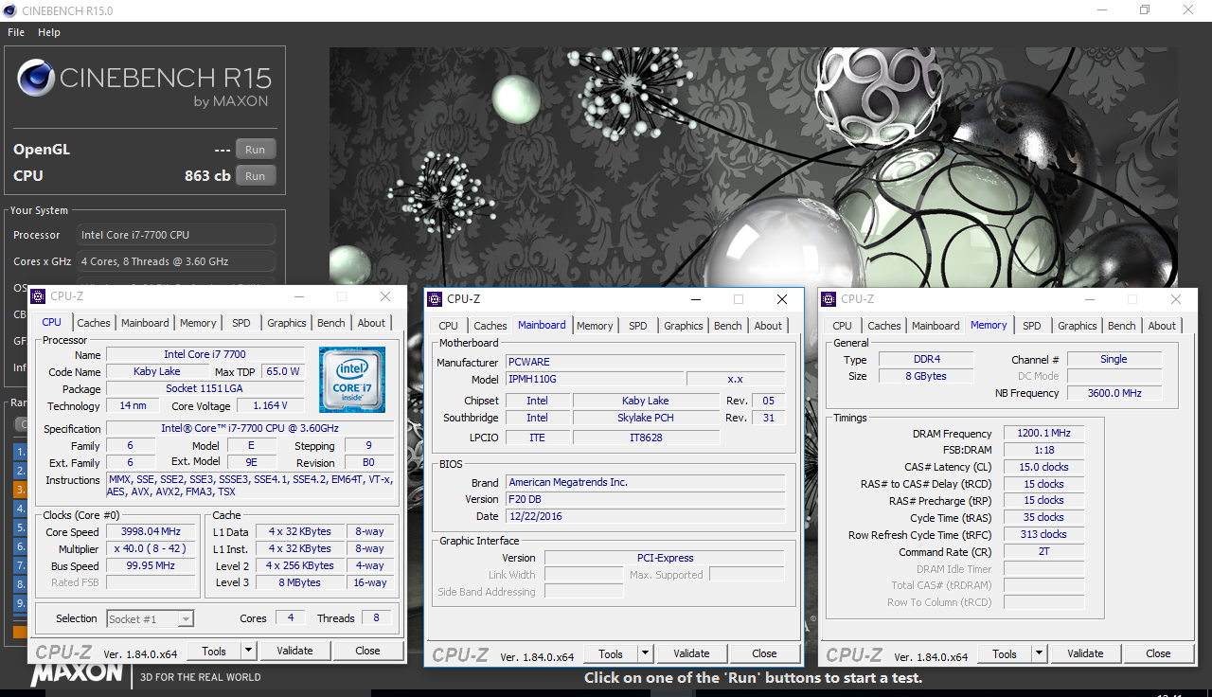This screenshot has width=1212, height=697.
Task: Click Tools button in Mainboard window
Action: (x=611, y=653)
